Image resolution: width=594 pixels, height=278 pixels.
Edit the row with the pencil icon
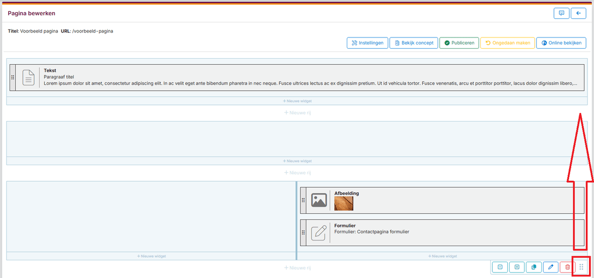coord(550,267)
